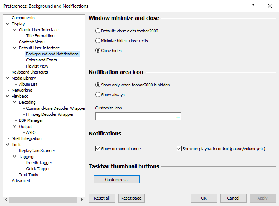The image size is (279, 206).
Task: Click the Reset page button
Action: click(x=132, y=198)
